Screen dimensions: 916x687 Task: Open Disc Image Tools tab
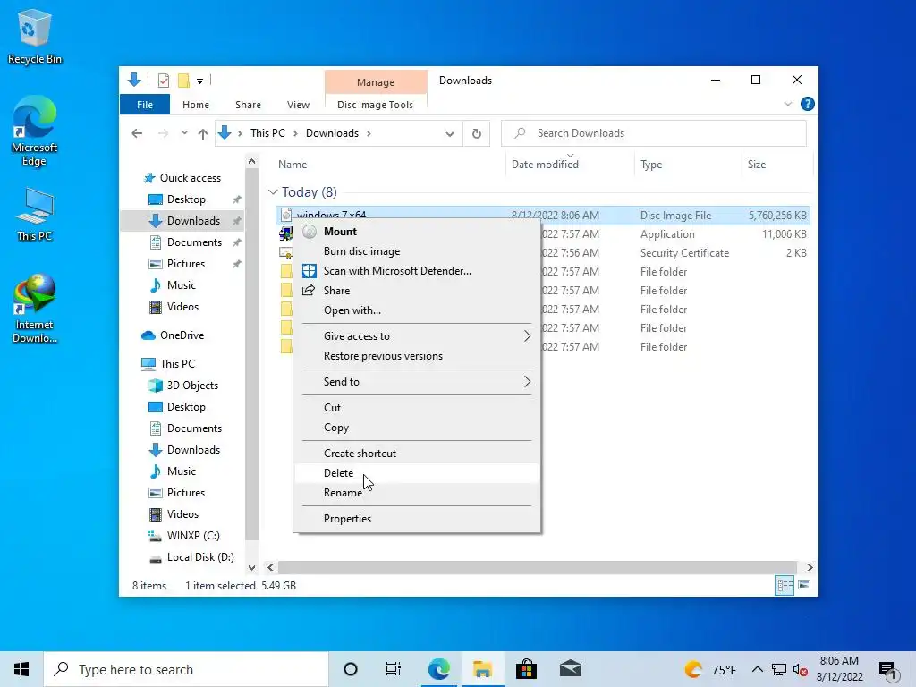[x=375, y=105]
